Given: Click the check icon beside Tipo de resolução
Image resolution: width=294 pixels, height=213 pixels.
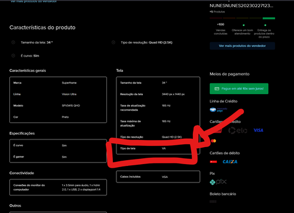Looking at the screenshot, I should (x=113, y=42).
